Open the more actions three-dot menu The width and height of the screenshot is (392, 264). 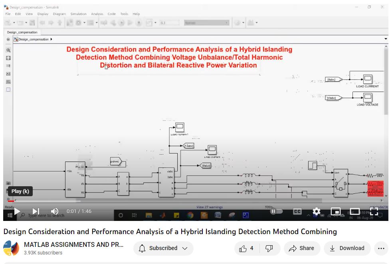click(x=381, y=248)
